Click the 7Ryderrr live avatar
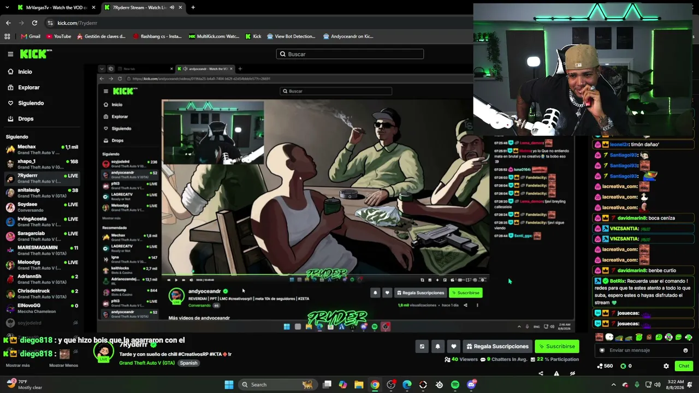Viewport: 699px width, 393px height. (104, 352)
